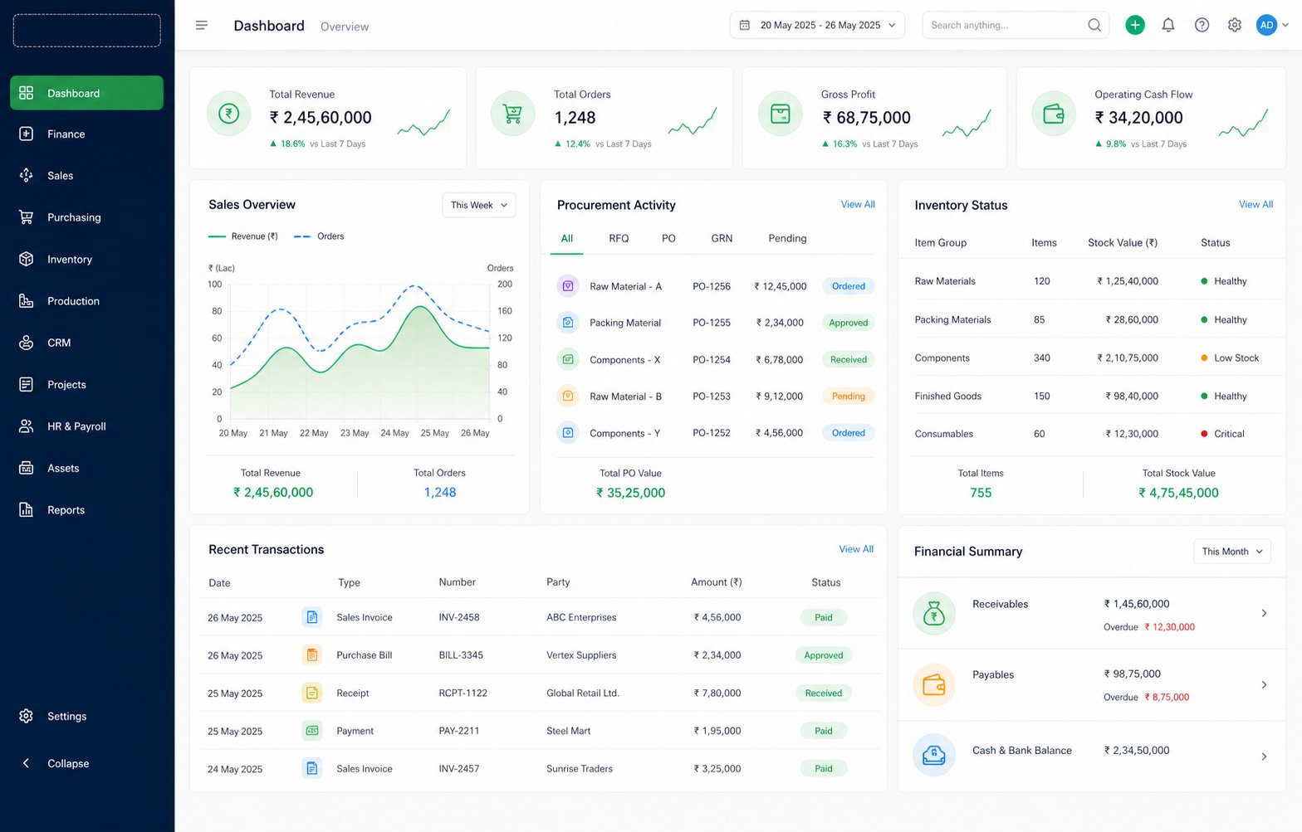
Task: Click the search magnifier icon
Action: (1094, 25)
